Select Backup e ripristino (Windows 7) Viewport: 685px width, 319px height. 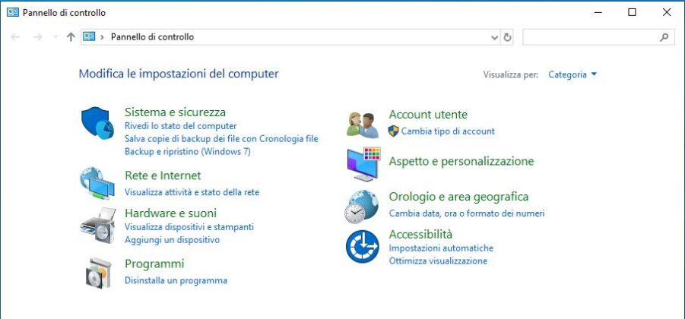[188, 151]
